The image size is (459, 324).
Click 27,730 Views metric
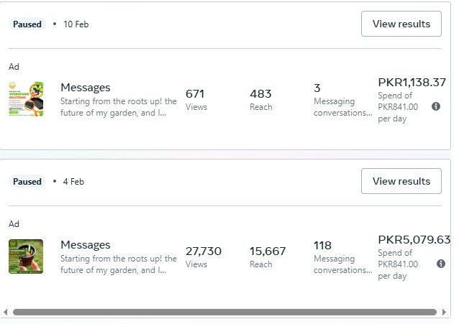click(204, 257)
